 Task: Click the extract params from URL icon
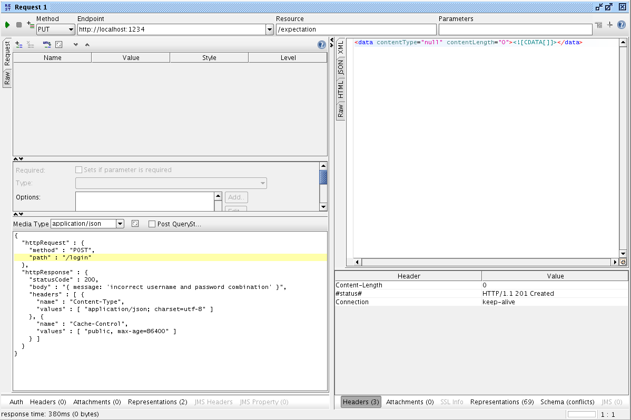coord(47,45)
